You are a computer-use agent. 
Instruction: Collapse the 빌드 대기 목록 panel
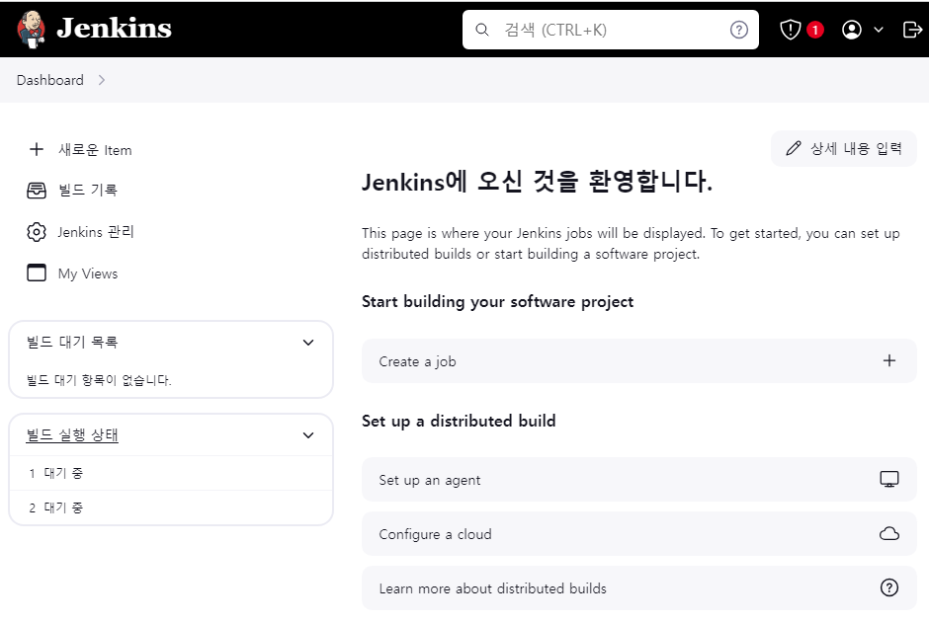click(x=308, y=343)
